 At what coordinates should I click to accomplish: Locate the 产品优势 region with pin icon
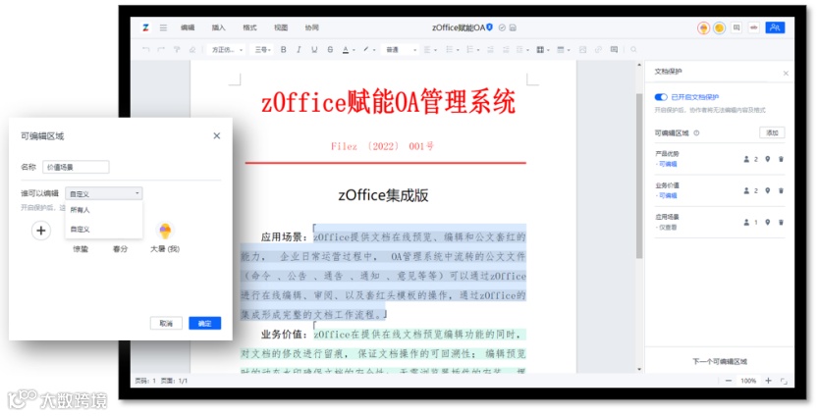(x=767, y=159)
